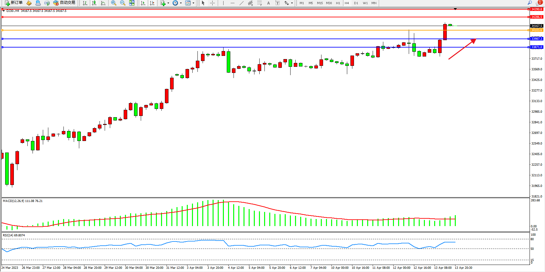Select the Fibonacci retracement tool

260,3
